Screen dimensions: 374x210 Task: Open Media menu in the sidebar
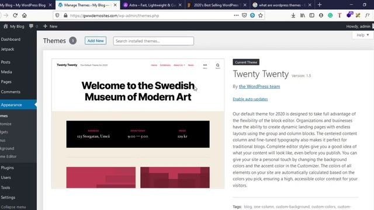point(6,72)
